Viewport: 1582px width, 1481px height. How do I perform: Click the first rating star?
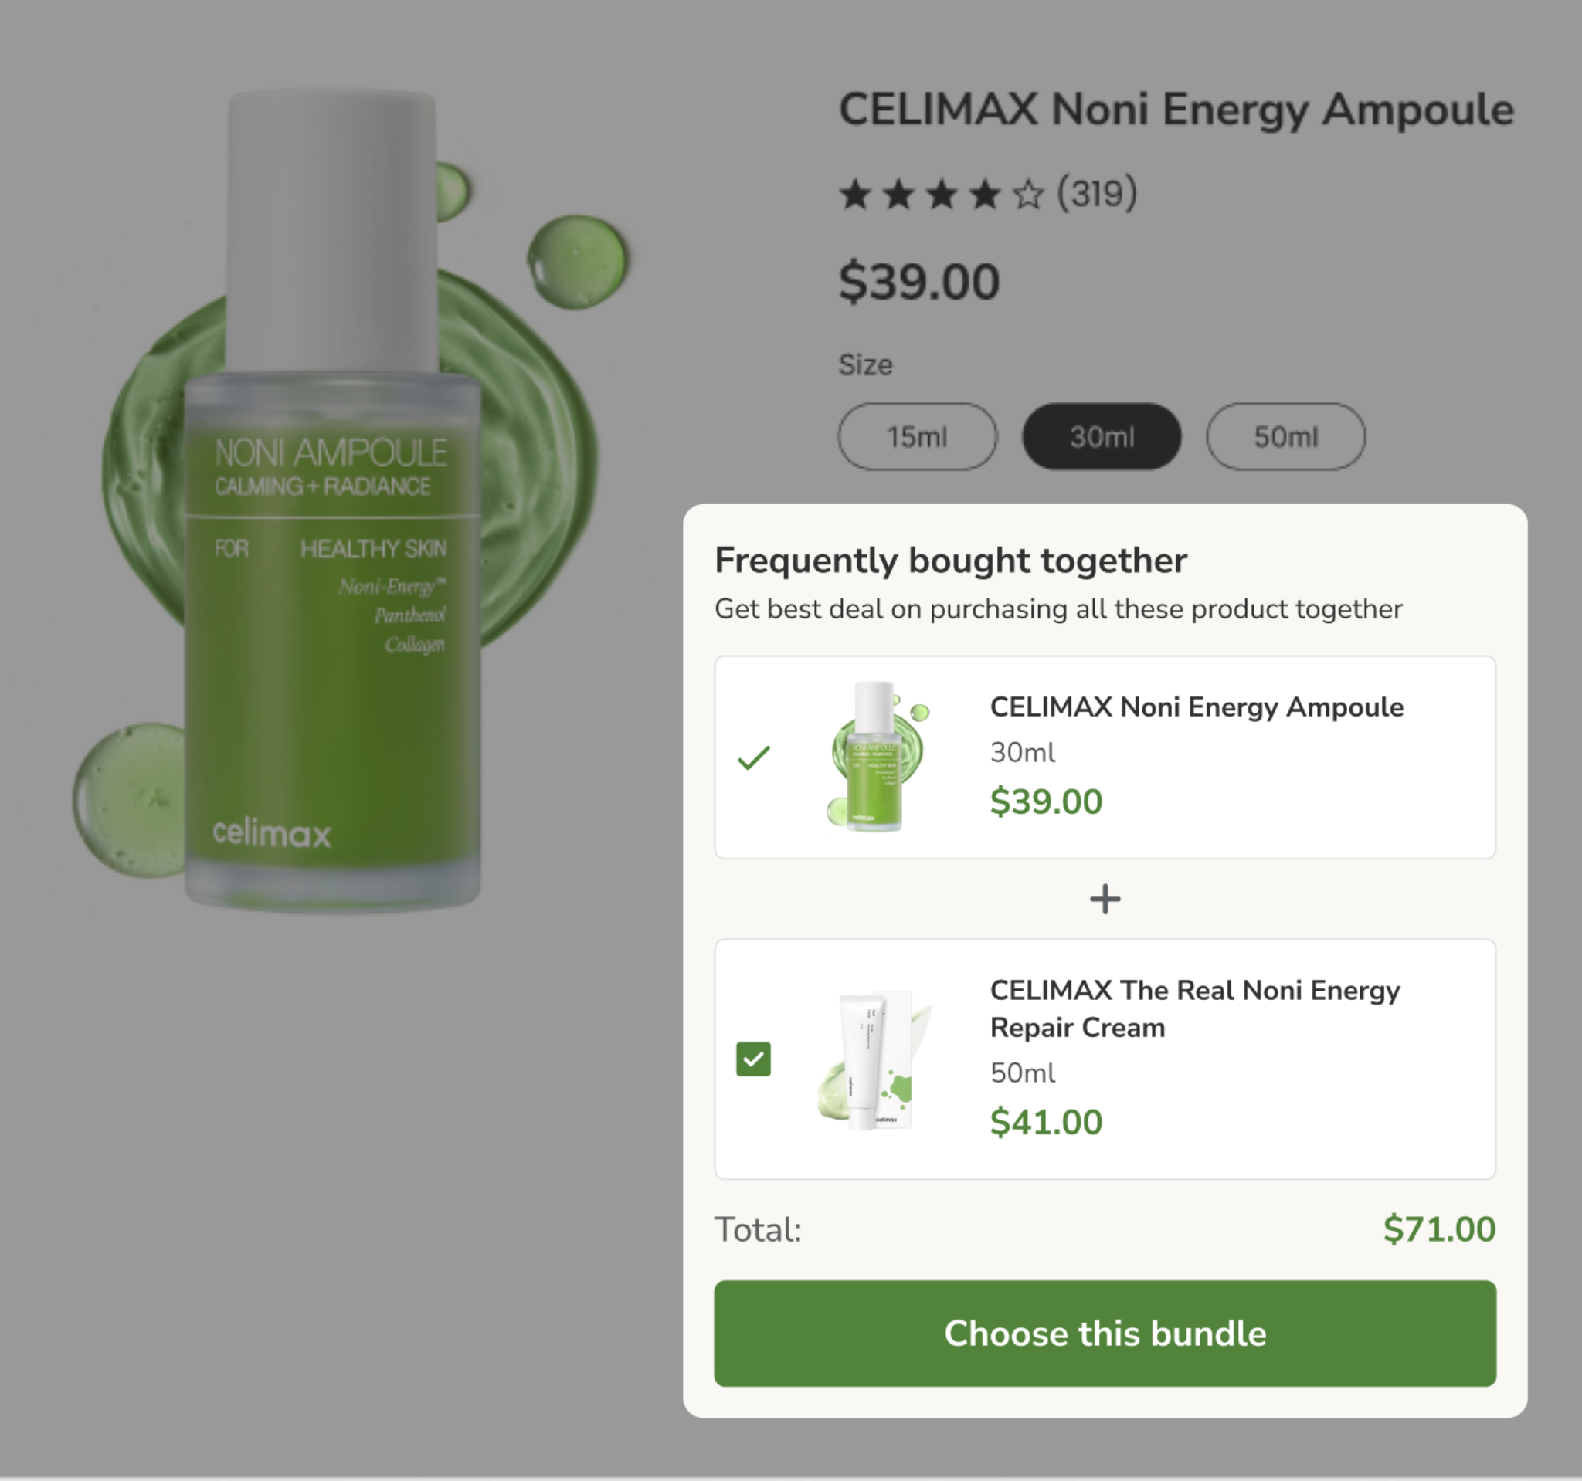click(854, 194)
